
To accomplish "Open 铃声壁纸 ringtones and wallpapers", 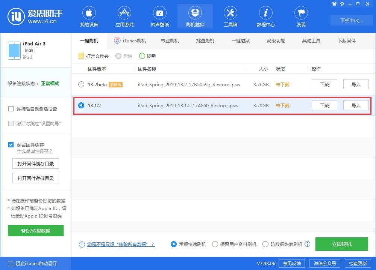I will pos(159,16).
